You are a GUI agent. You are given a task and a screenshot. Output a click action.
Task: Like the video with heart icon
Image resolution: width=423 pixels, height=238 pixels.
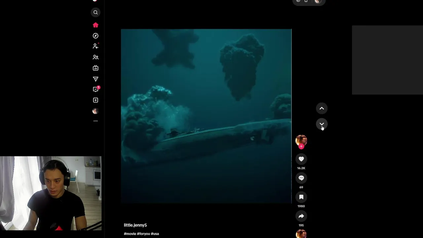301,159
